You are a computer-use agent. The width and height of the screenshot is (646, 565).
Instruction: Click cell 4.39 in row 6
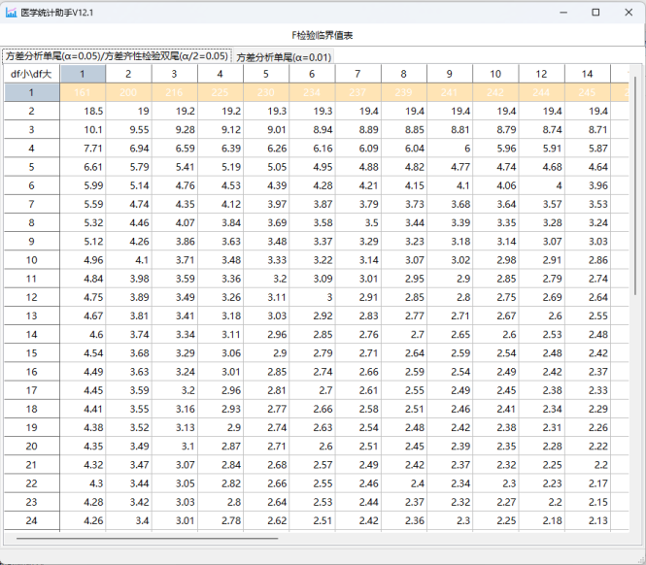[x=266, y=185]
